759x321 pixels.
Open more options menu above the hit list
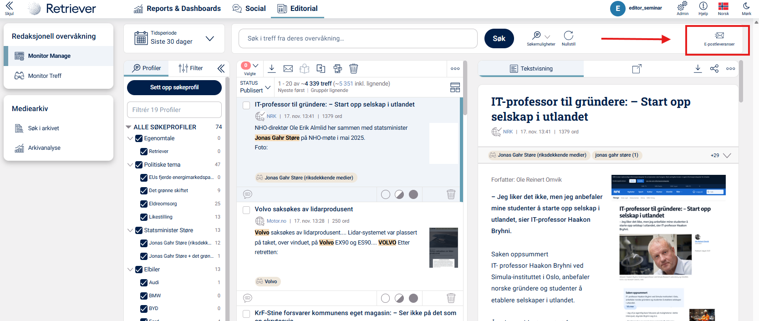(455, 69)
